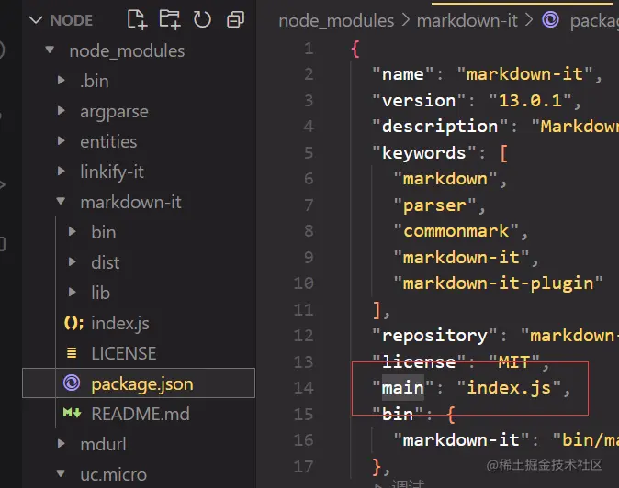Click the "bin" key on line 15

(x=398, y=415)
